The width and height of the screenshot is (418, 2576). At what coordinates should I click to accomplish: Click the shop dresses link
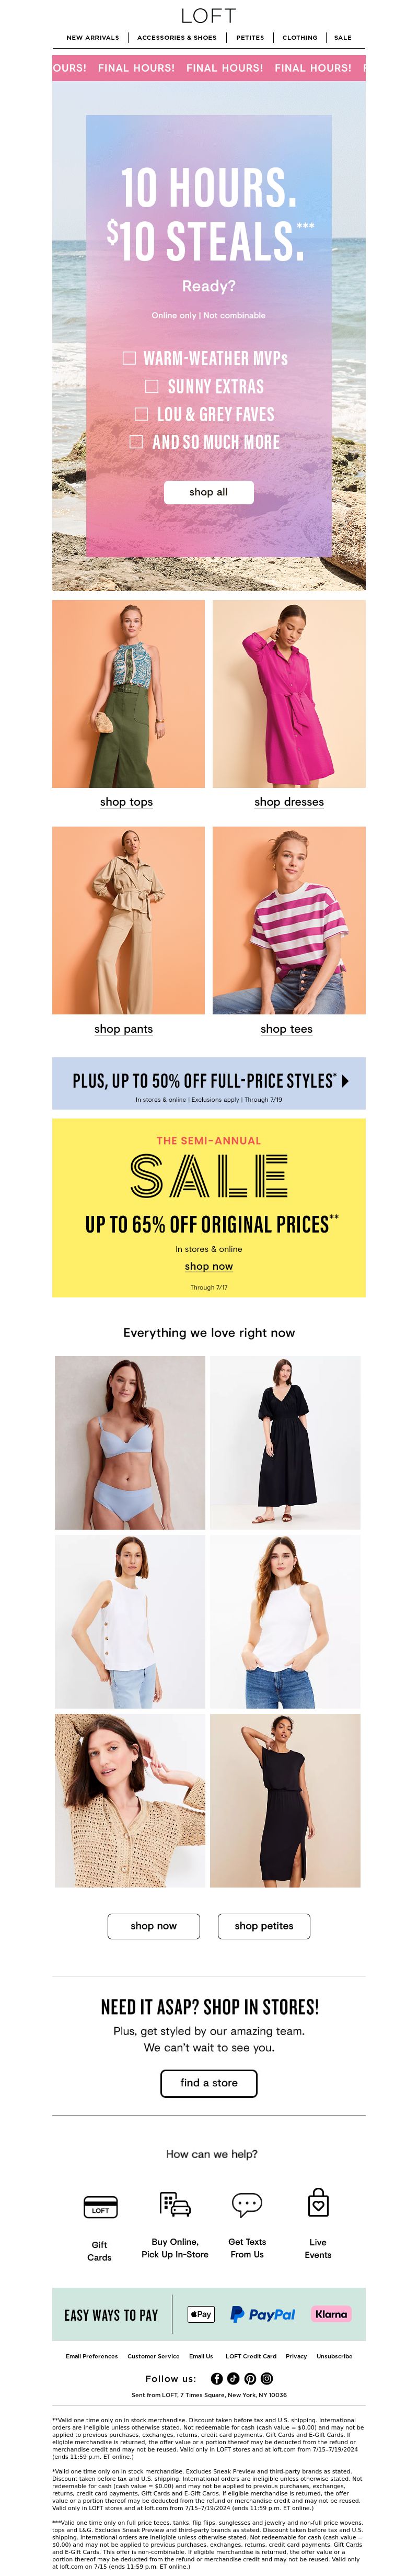pyautogui.click(x=289, y=802)
